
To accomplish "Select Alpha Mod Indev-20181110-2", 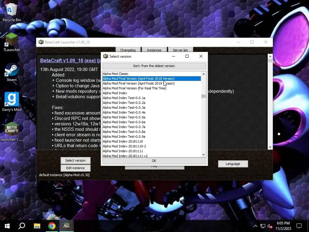I will click(152, 146).
